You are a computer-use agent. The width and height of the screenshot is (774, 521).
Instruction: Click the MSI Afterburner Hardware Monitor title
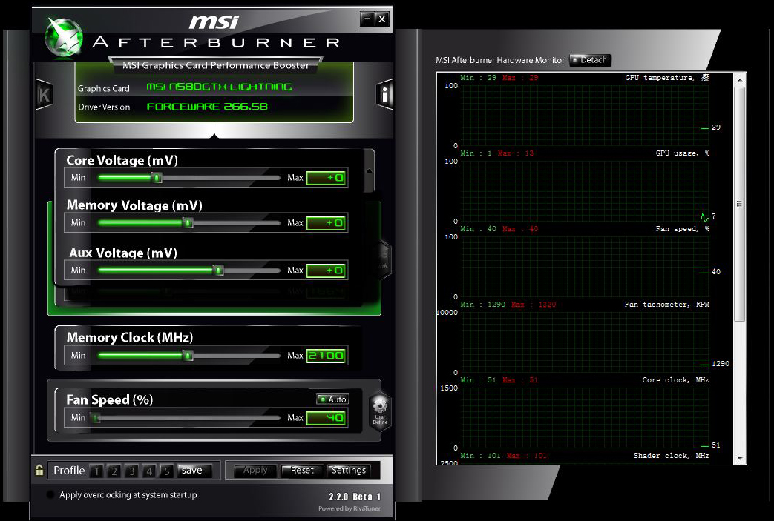pyautogui.click(x=500, y=60)
